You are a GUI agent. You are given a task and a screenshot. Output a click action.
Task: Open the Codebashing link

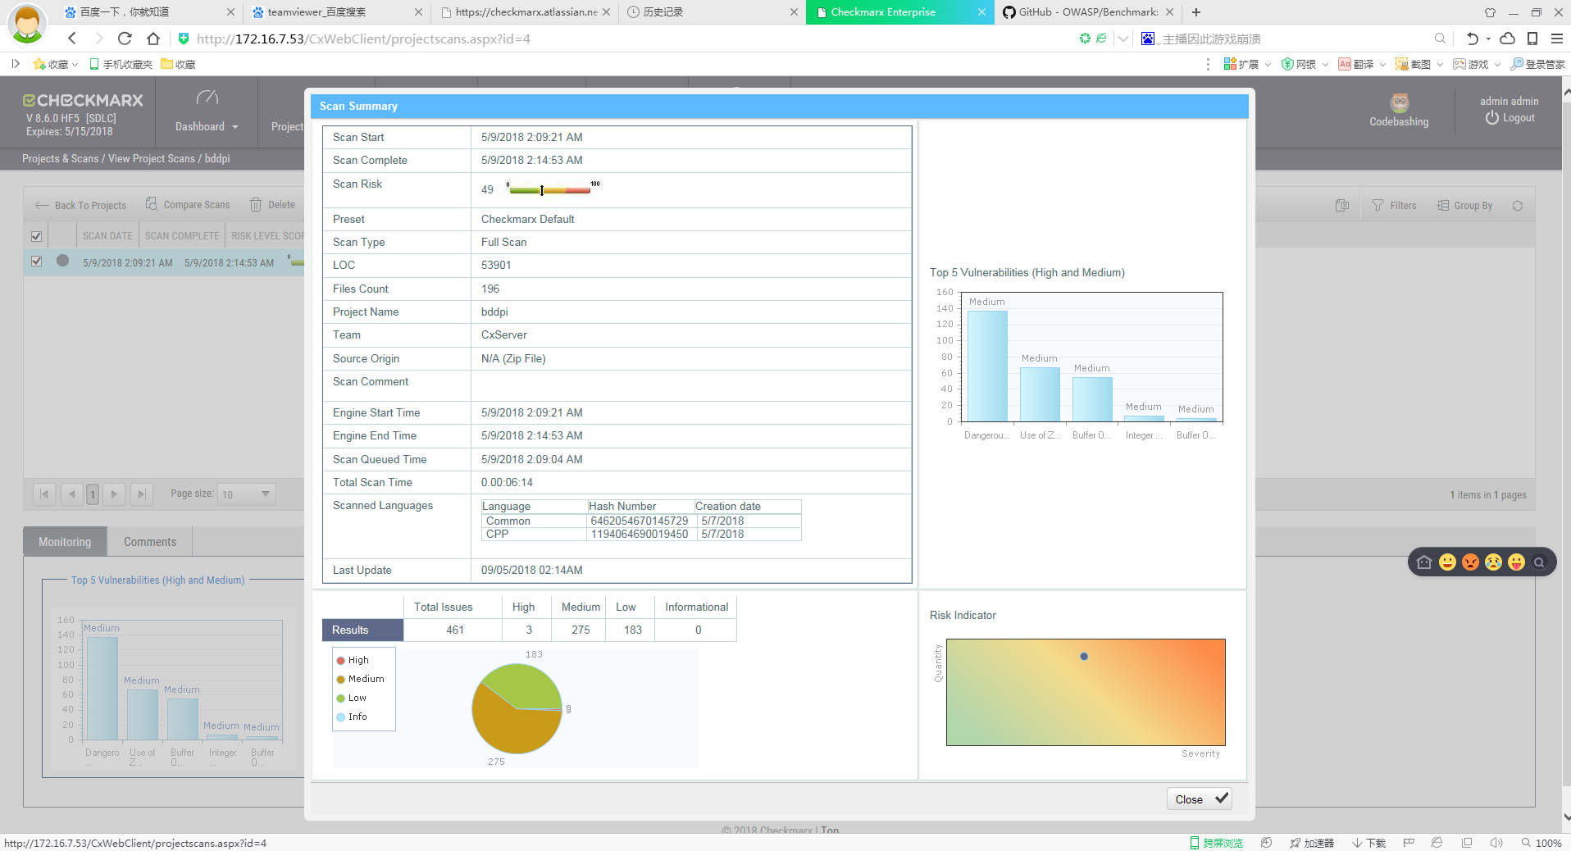(1399, 111)
